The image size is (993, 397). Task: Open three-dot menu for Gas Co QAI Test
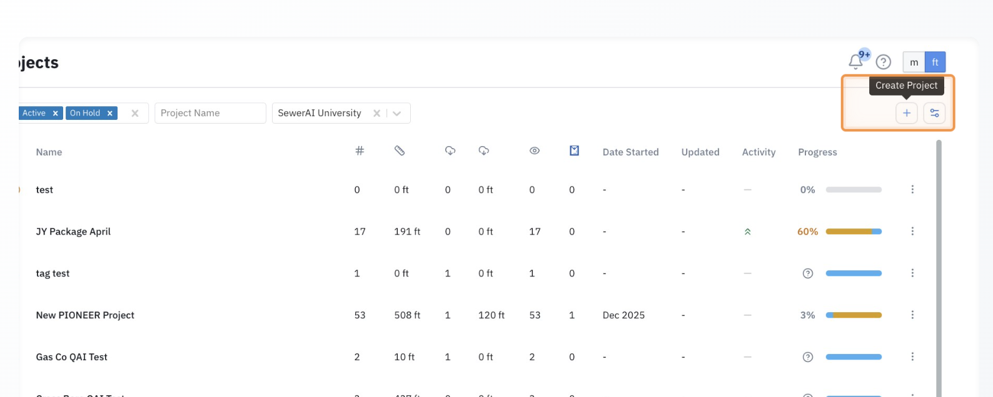(912, 356)
